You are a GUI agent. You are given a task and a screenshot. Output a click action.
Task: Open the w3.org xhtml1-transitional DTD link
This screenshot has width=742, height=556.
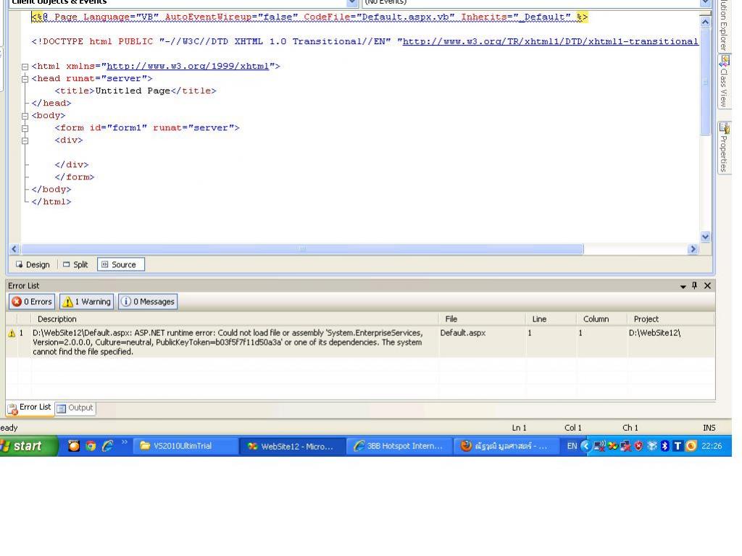[x=551, y=41]
